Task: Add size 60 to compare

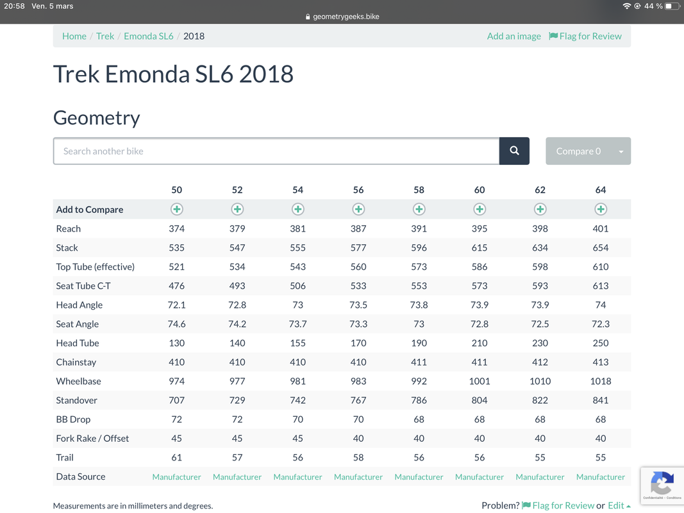Action: click(480, 210)
